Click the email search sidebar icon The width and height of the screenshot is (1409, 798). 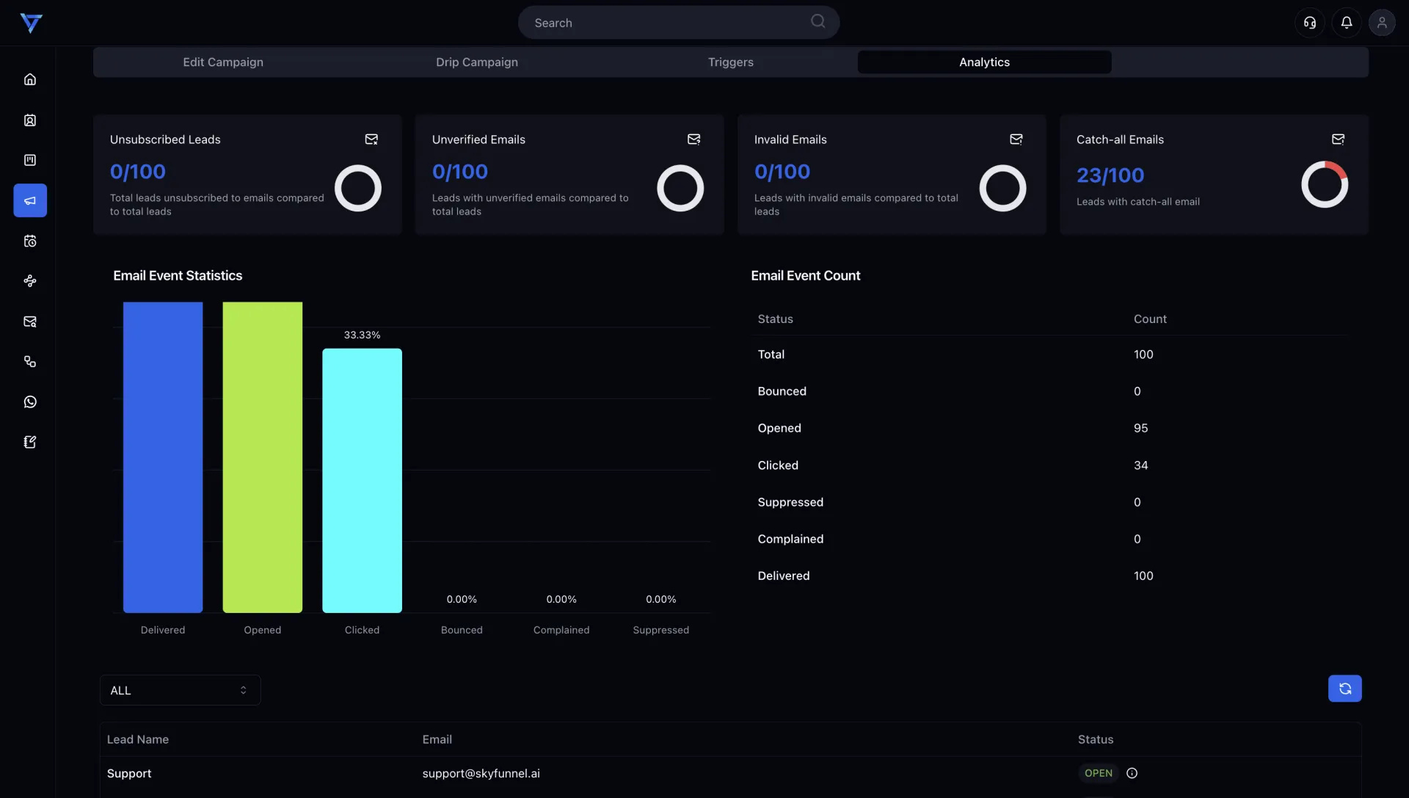(x=30, y=322)
